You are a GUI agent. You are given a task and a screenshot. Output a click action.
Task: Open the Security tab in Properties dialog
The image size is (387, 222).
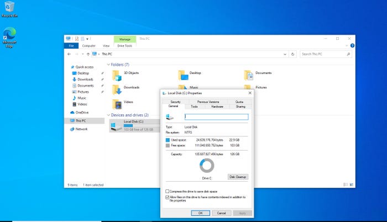pos(175,102)
